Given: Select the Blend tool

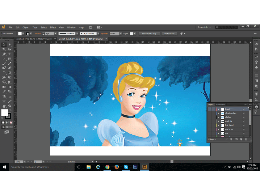Looking at the screenshot, I should coord(10,92).
